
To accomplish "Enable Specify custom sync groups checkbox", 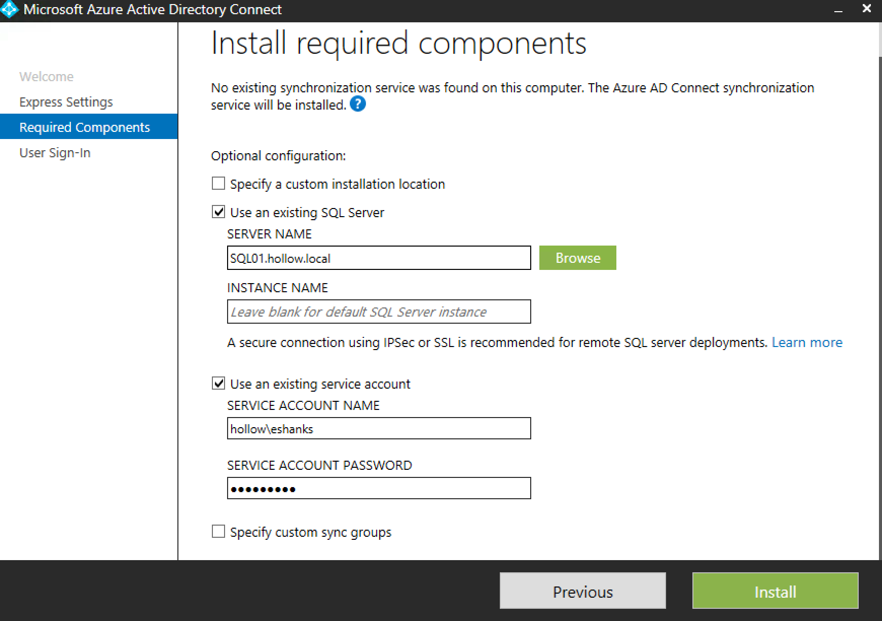I will click(x=218, y=532).
